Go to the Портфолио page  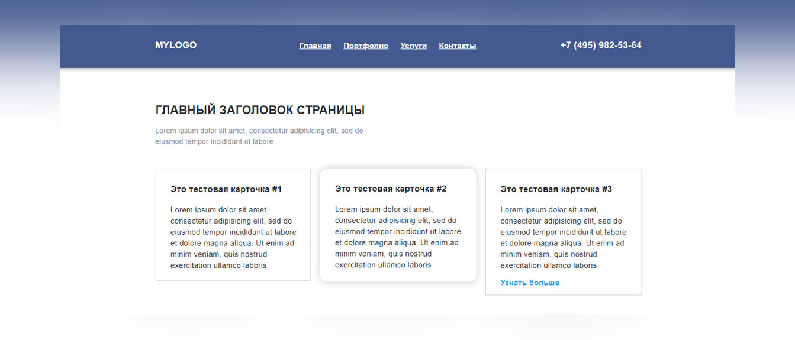pyautogui.click(x=366, y=46)
